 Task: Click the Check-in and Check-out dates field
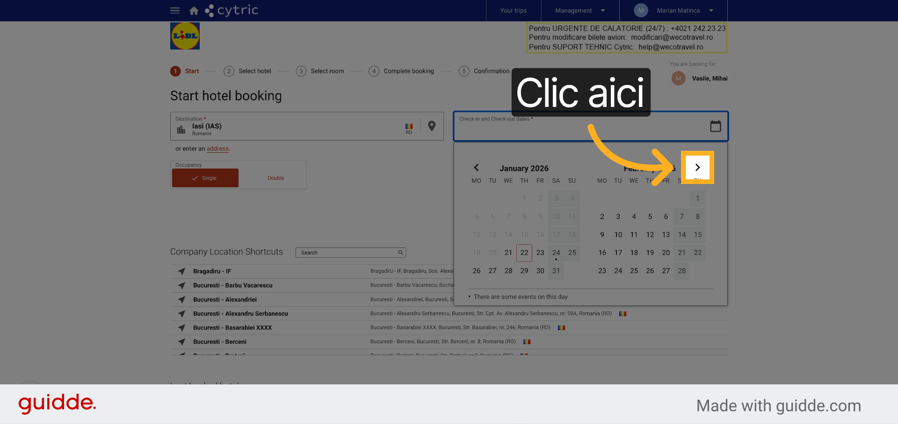coord(591,126)
